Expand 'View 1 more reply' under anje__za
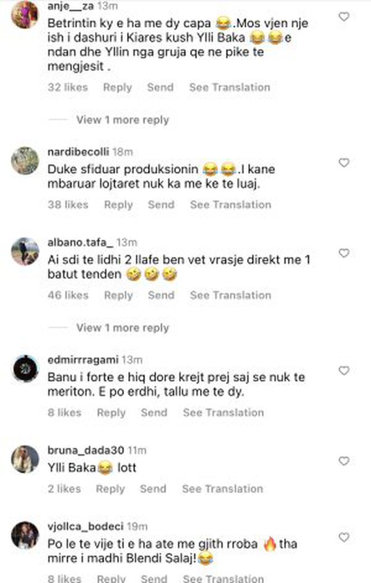This screenshot has height=583, width=371. [122, 120]
